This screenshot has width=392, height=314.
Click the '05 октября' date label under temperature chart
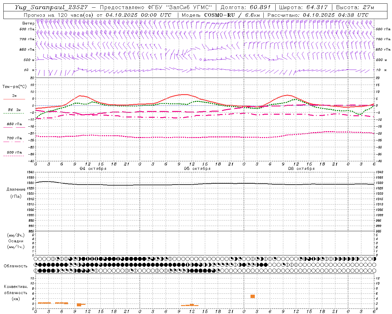[x=197, y=169]
